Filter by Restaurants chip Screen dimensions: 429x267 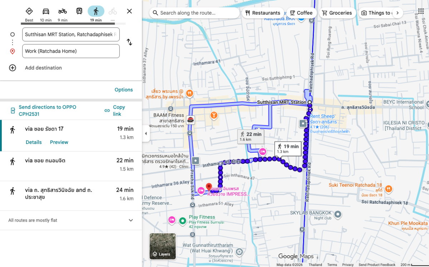coord(263,13)
